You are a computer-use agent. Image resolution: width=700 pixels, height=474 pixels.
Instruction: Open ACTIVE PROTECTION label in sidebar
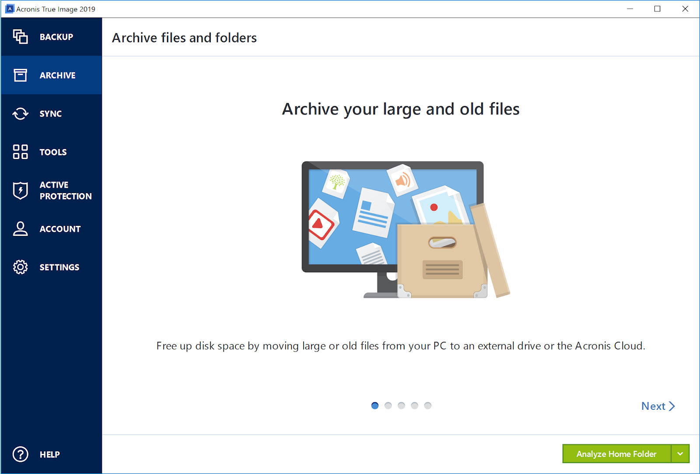point(66,190)
